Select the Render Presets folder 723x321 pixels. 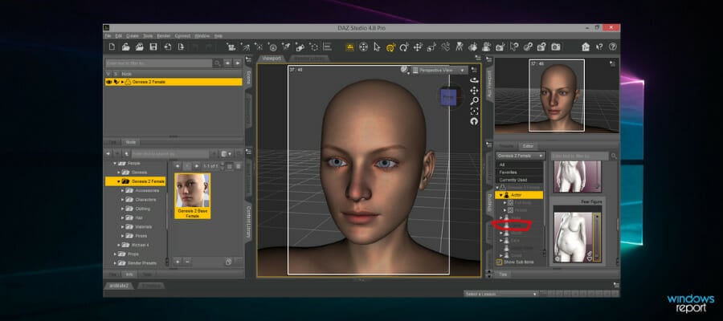137,263
